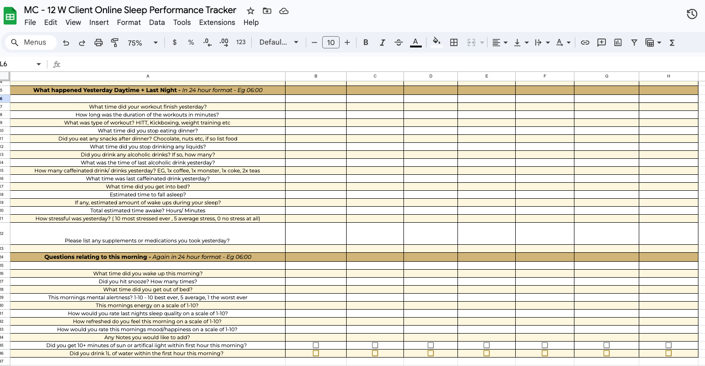Open the Extensions menu
The image size is (705, 366).
click(x=217, y=22)
